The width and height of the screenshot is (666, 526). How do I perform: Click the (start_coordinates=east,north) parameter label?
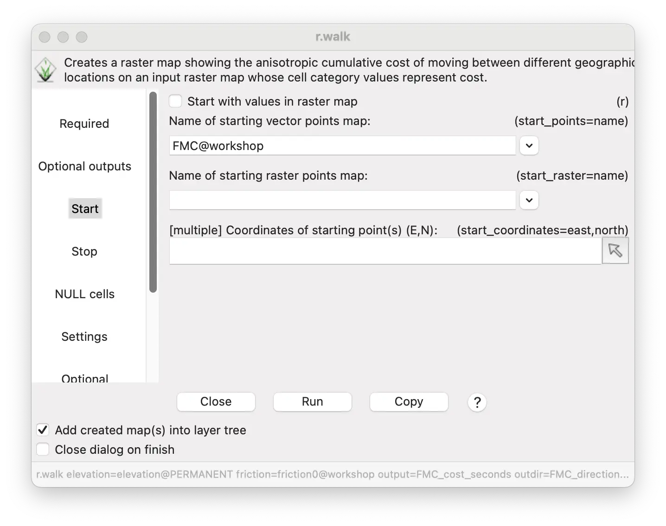[543, 230]
